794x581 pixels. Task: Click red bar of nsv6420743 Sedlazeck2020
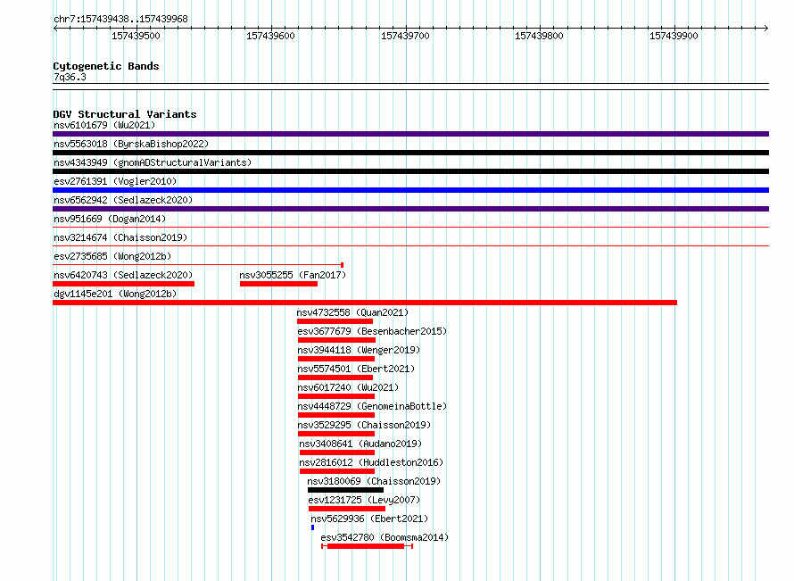(123, 284)
